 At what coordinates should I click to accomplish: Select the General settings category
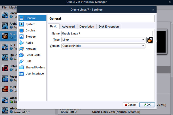[30, 18]
